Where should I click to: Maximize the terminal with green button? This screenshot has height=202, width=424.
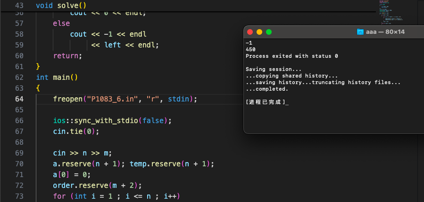269,32
